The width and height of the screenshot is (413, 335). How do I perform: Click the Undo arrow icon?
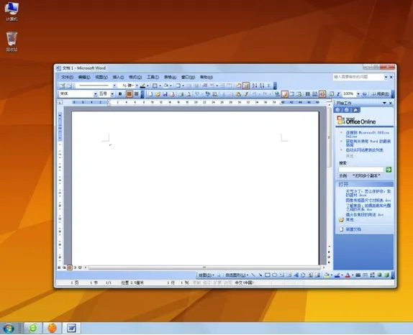click(x=254, y=94)
